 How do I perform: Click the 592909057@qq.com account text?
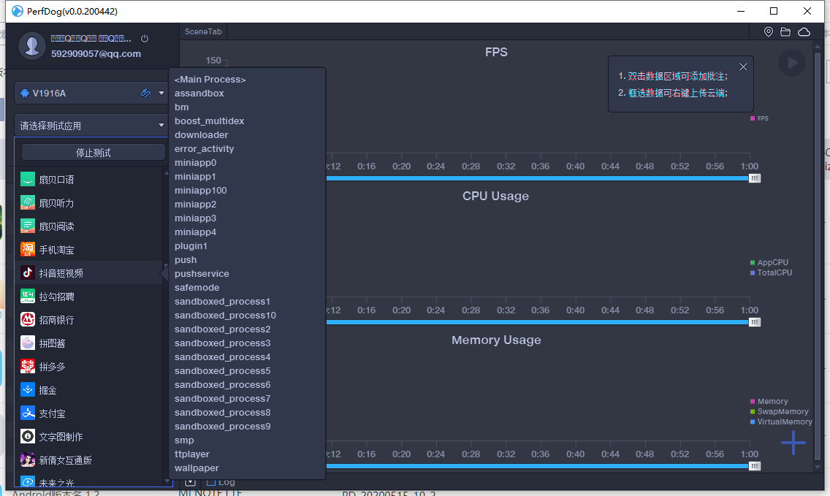(x=96, y=53)
